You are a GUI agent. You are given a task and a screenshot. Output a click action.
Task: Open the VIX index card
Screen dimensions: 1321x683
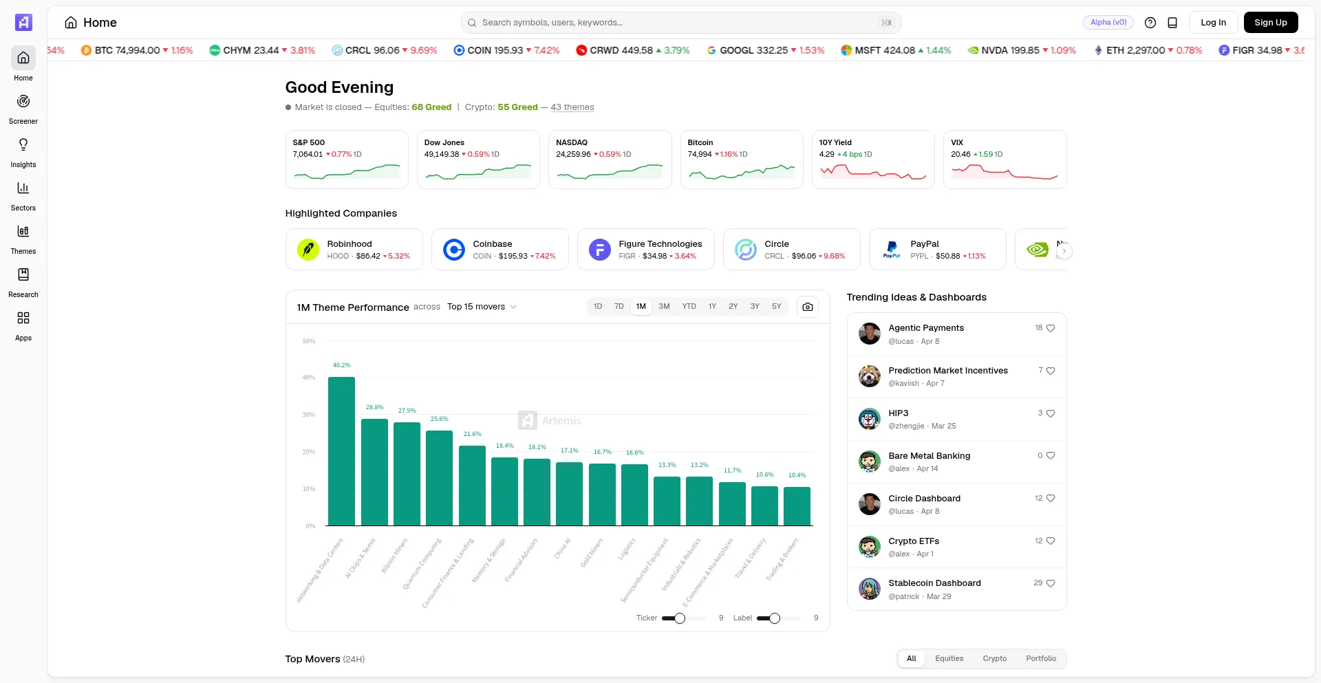click(1005, 160)
